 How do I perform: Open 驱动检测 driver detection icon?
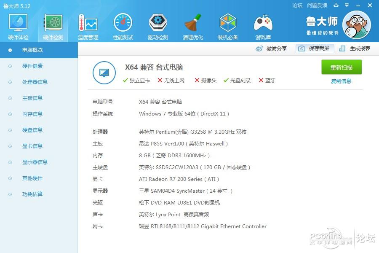[x=157, y=22]
